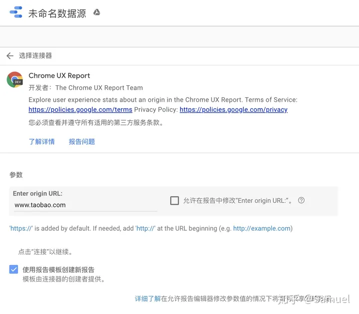The height and width of the screenshot is (314, 359).
Task: Click the 详细了解 link at bottom
Action: (x=148, y=299)
